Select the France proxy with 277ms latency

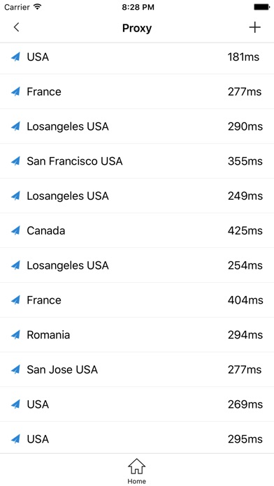point(137,91)
